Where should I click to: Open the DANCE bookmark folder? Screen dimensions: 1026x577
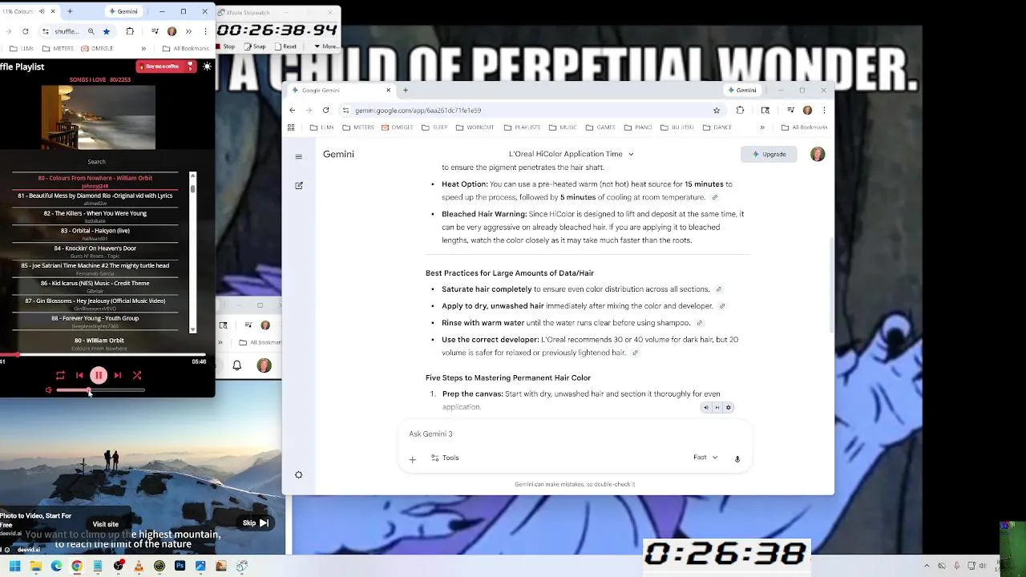717,127
